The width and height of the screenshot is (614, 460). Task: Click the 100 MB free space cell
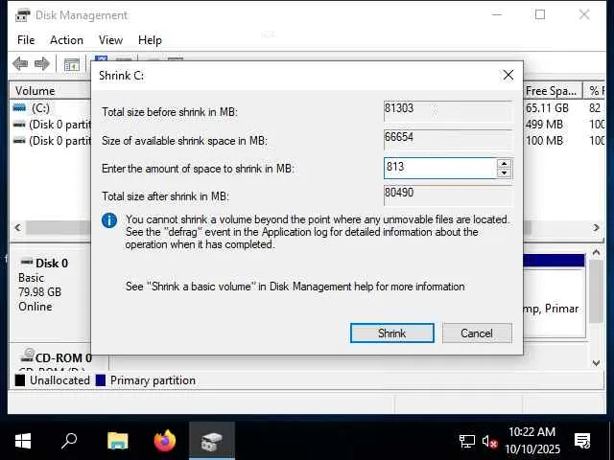pos(544,141)
